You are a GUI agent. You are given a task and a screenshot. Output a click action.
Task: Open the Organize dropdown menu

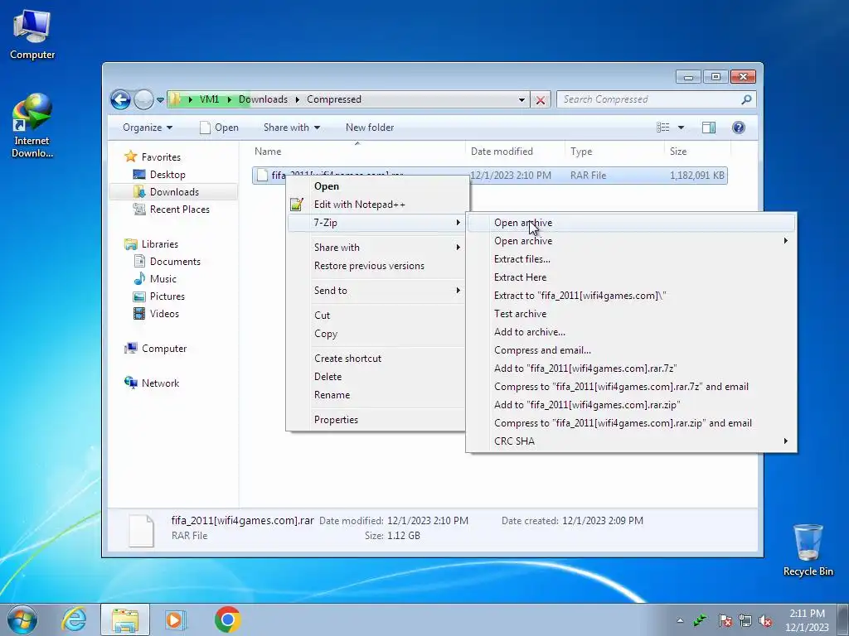148,128
